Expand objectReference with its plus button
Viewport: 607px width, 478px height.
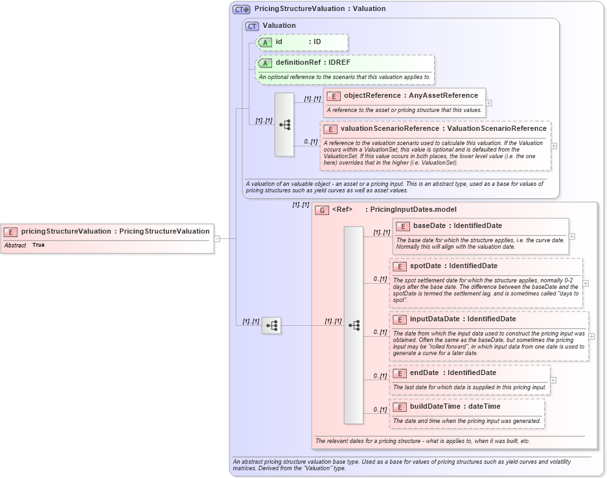(489, 102)
